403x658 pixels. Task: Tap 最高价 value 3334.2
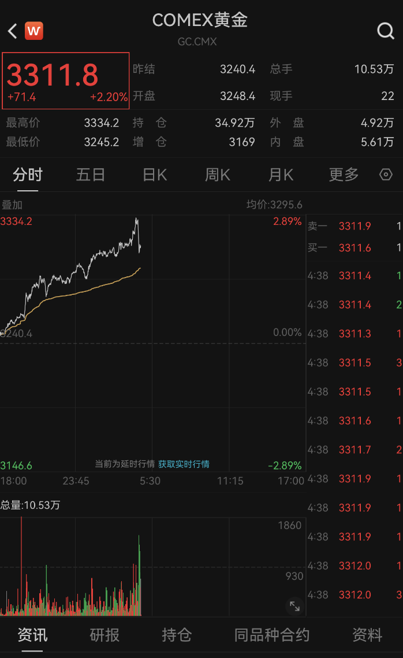point(102,123)
